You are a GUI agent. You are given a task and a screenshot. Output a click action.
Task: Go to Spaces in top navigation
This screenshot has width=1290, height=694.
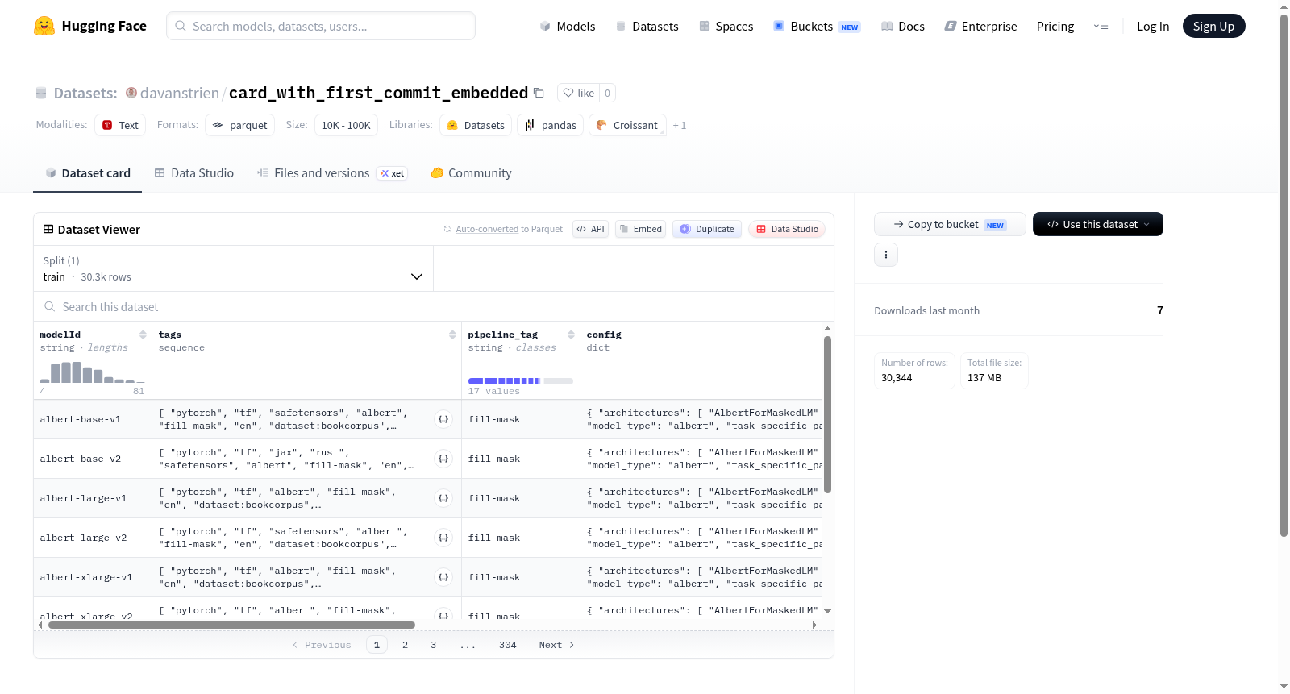tap(726, 26)
